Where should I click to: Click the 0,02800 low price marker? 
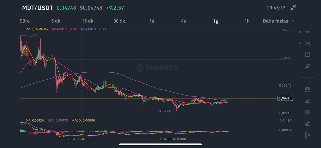(165, 111)
